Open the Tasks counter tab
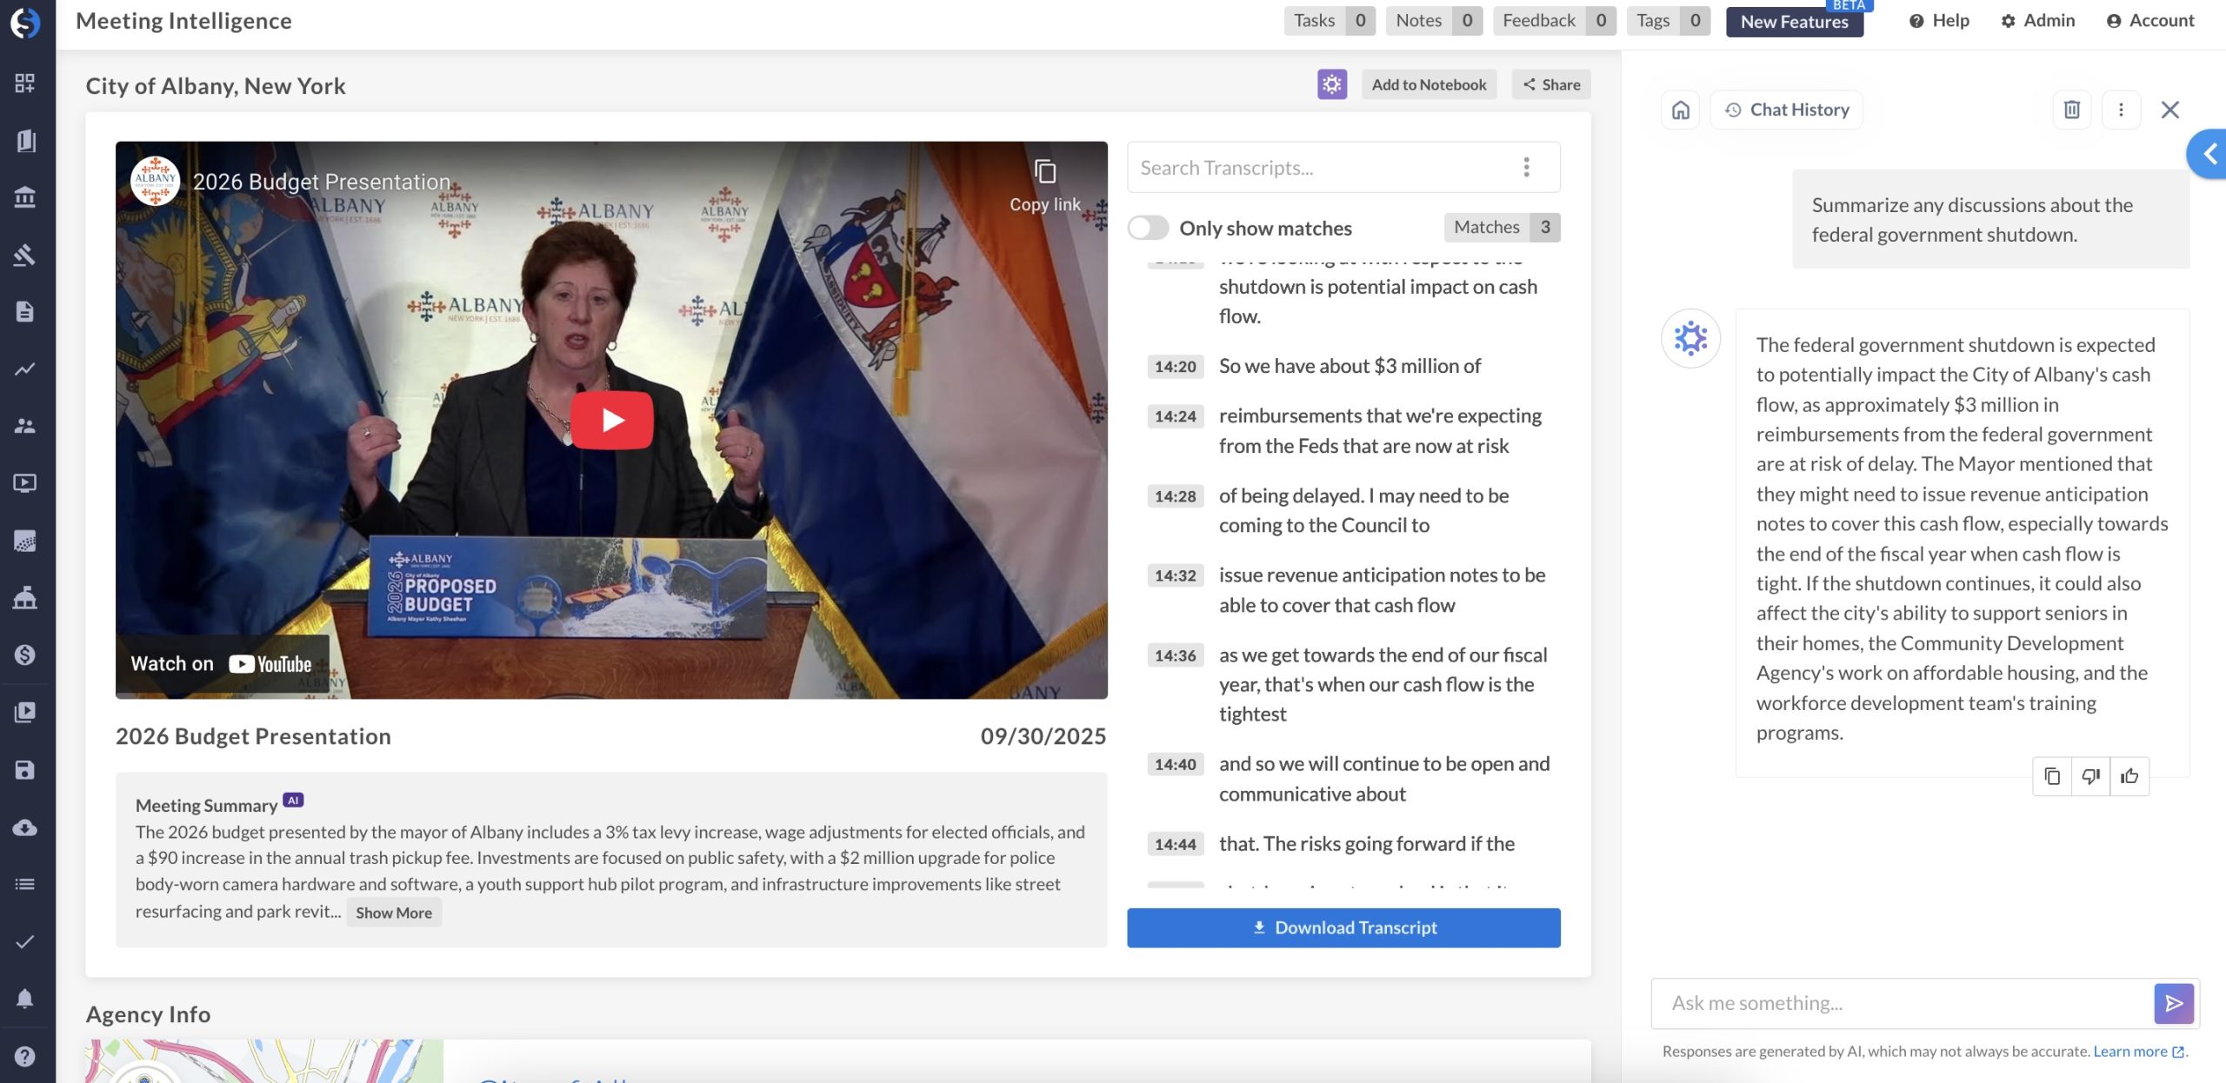Image resolution: width=2226 pixels, height=1083 pixels. click(1329, 20)
